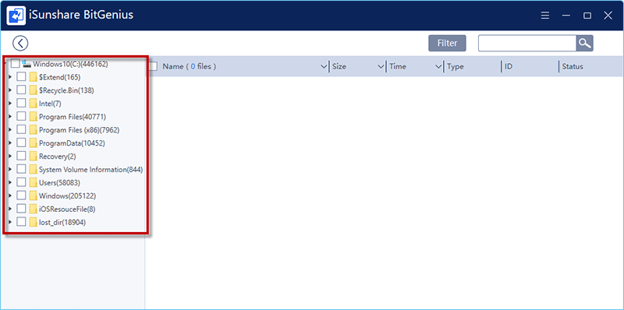Viewport: 624px width, 310px height.
Task: Close the BitGenius window
Action: pyautogui.click(x=608, y=16)
